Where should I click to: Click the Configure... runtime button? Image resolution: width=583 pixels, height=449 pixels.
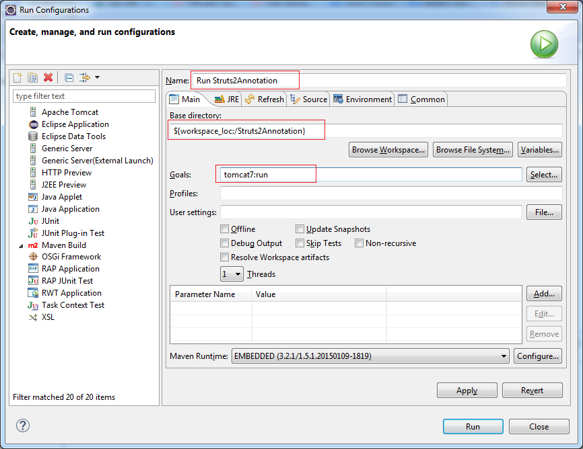[x=538, y=356]
